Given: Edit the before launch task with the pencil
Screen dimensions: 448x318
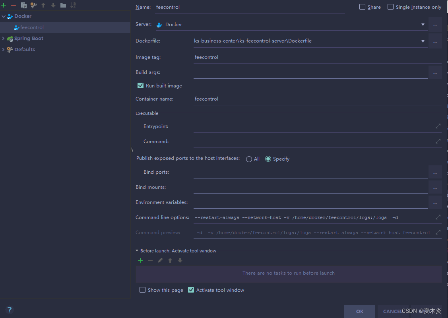Looking at the screenshot, I should pos(160,261).
